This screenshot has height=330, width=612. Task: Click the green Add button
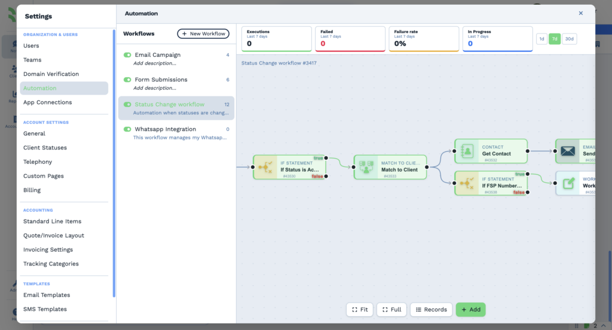point(470,309)
